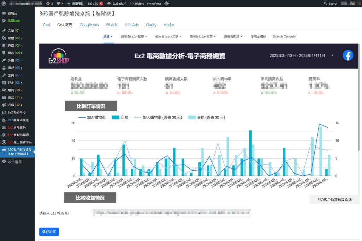Viewport: 362px width, 241px height.
Task: Open the 使用者樣貌 report link
Action: [x=258, y=36]
